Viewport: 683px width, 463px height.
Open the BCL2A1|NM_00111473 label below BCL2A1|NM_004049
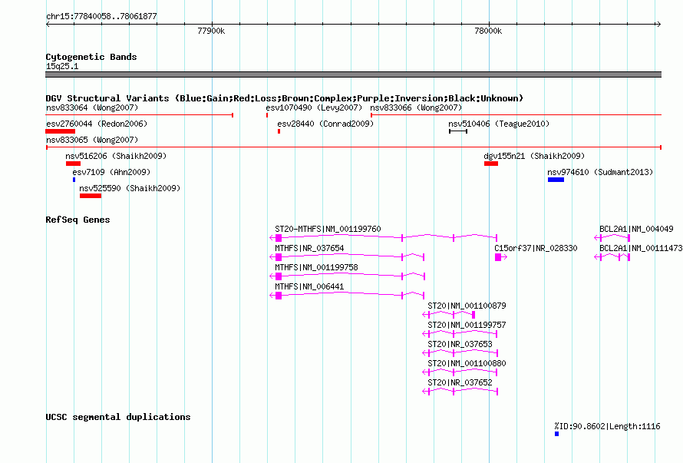(x=641, y=248)
